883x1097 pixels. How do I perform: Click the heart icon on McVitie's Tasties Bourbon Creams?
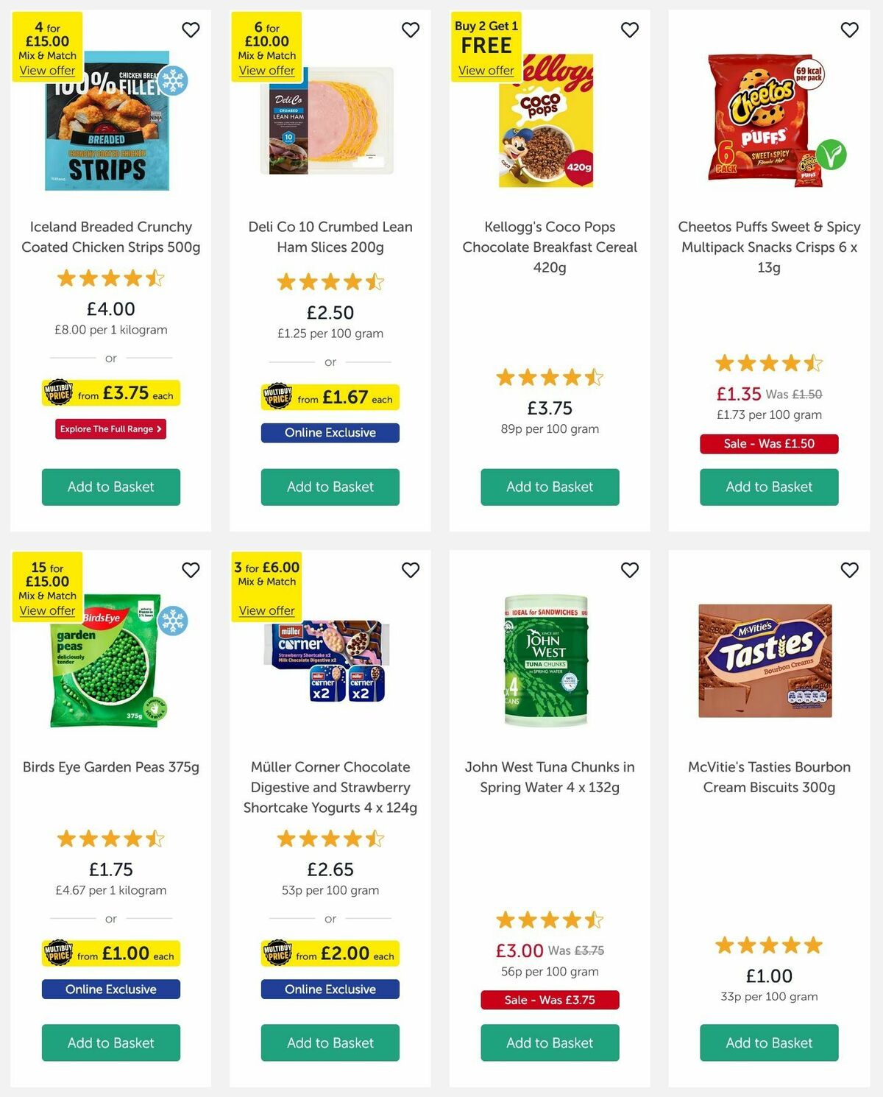[848, 571]
